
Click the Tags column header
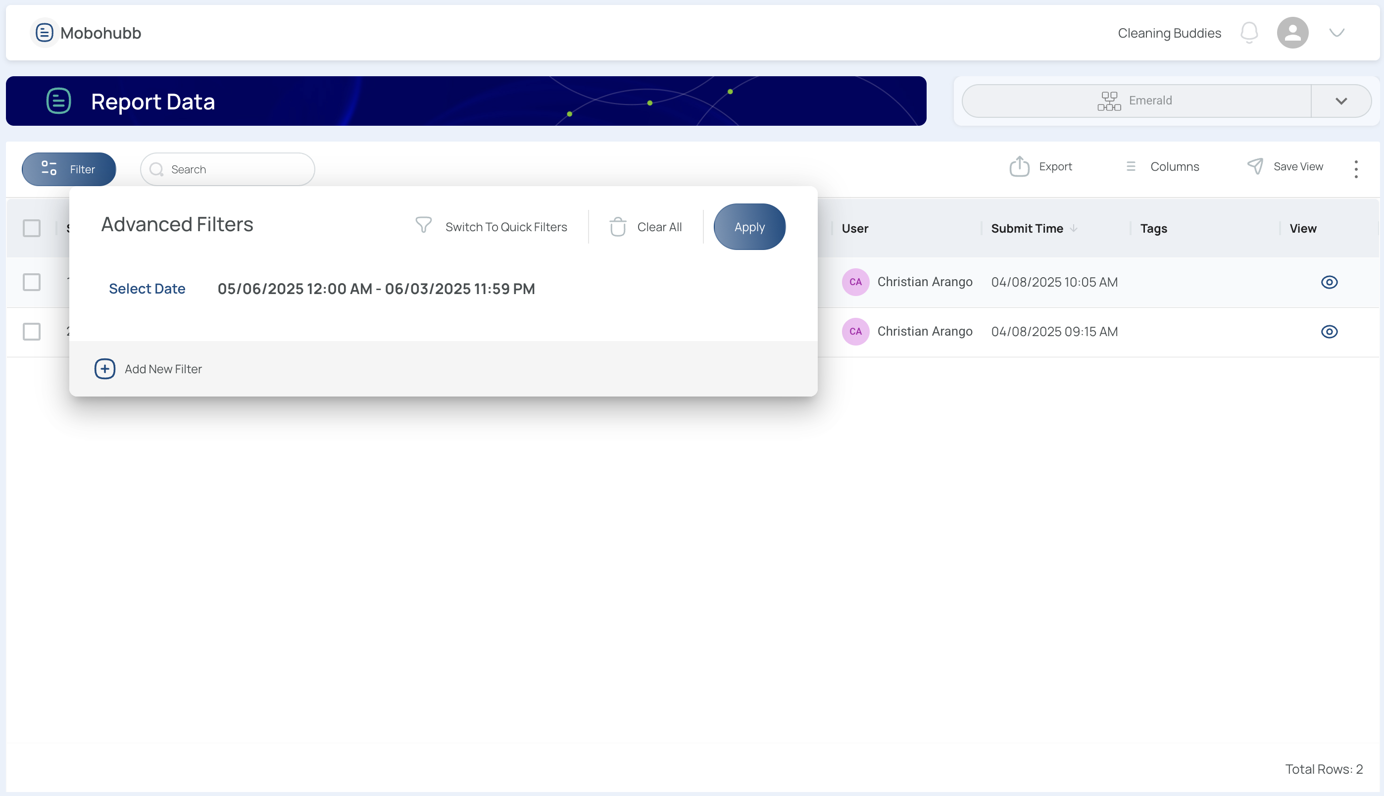click(x=1153, y=229)
